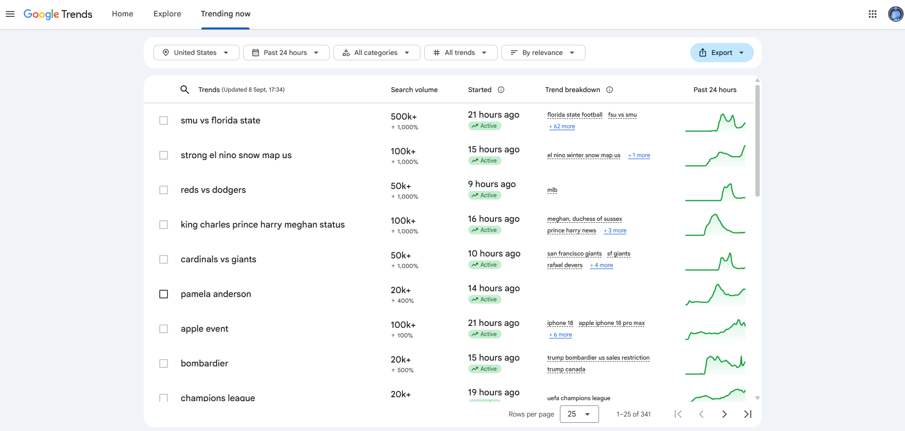Image resolution: width=905 pixels, height=431 pixels.
Task: Open the reds vs dodgers trend
Action: (213, 190)
